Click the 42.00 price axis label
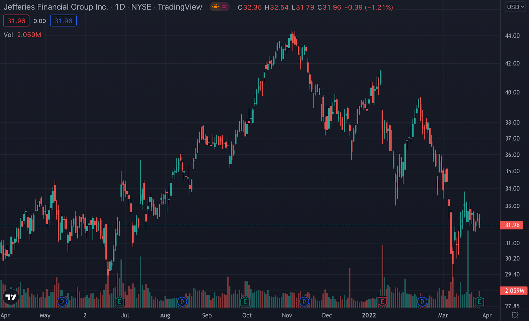This screenshot has width=529, height=321. (x=512, y=63)
